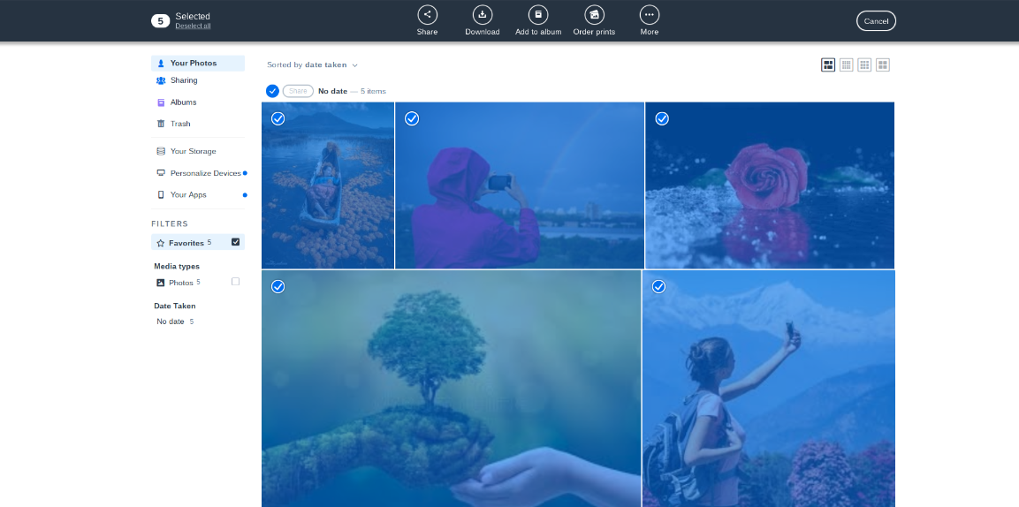Click the No date group heading text

point(332,91)
